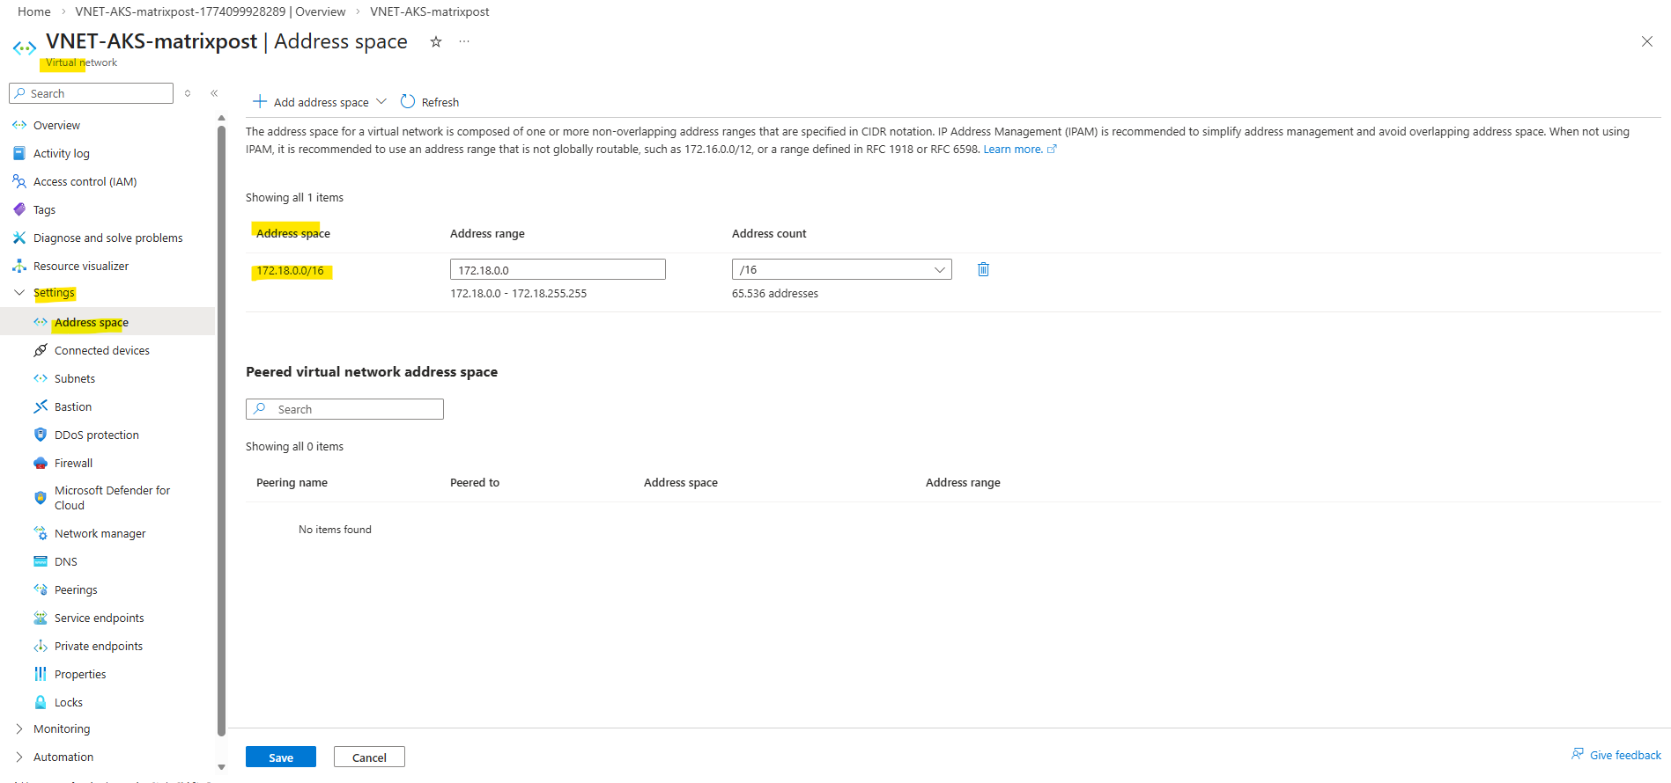Open the Bastion settings page
Screen dimensions: 1671x783
pyautogui.click(x=73, y=407)
